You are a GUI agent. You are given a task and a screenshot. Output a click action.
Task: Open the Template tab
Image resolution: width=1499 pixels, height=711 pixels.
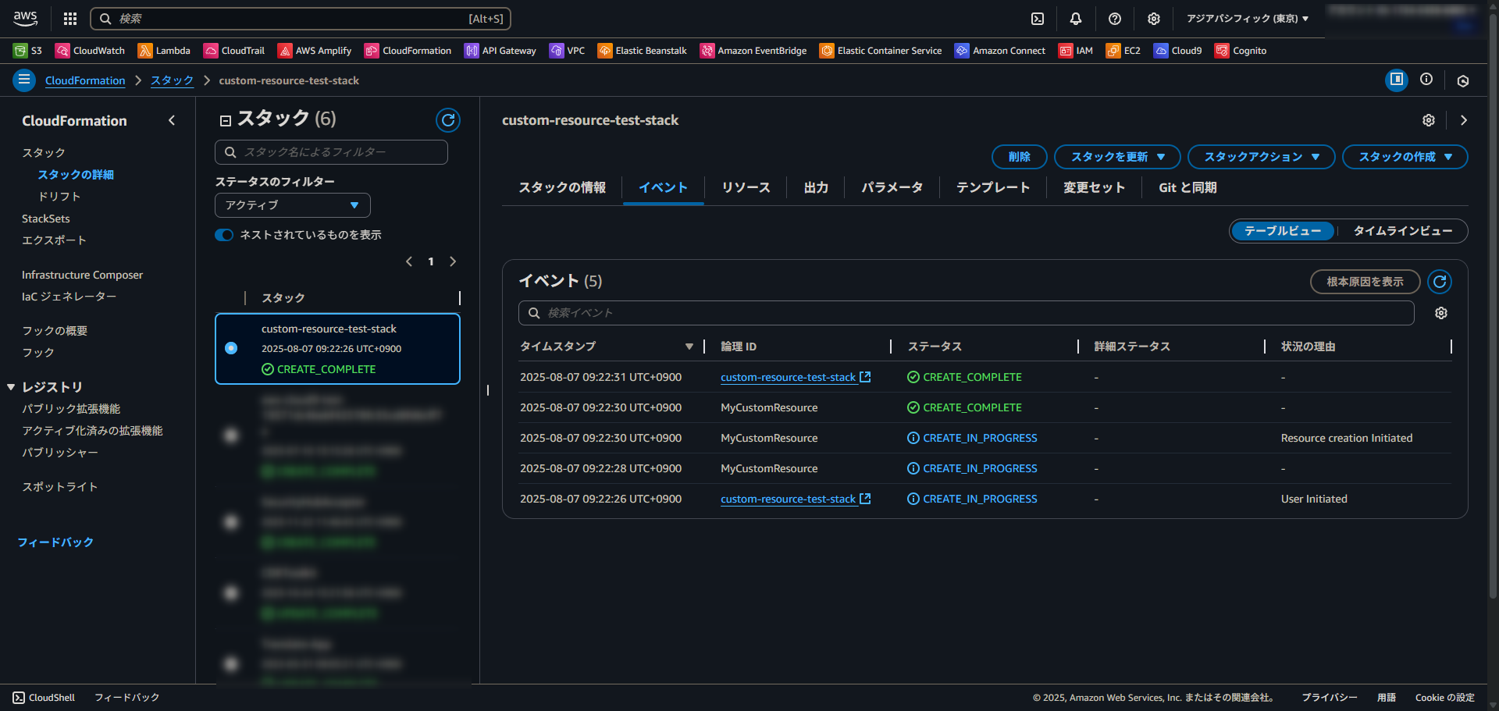click(x=993, y=187)
